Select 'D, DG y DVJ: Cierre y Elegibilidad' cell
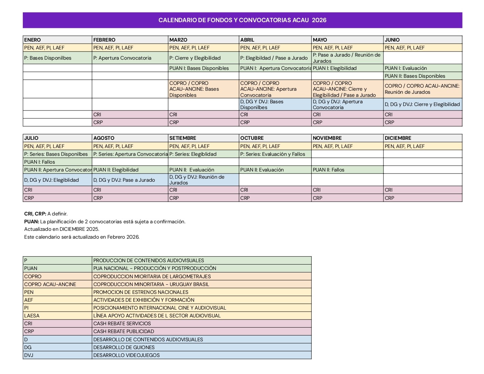This screenshot has width=484, height=374. click(x=422, y=104)
